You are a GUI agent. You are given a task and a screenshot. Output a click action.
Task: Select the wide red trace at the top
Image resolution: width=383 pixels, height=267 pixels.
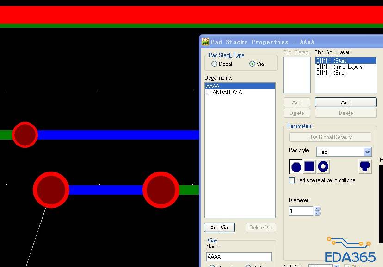click(191, 15)
